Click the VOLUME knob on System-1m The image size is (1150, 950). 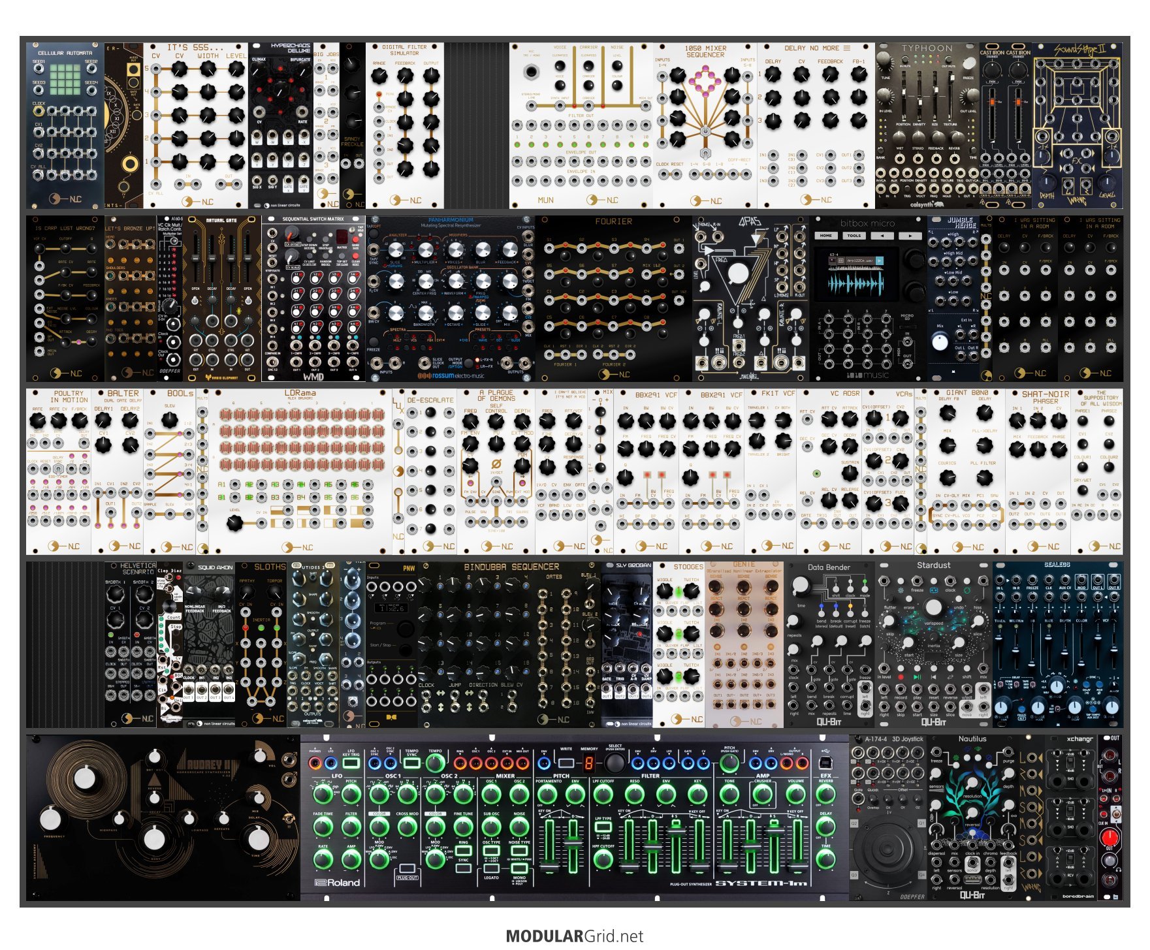tap(796, 795)
